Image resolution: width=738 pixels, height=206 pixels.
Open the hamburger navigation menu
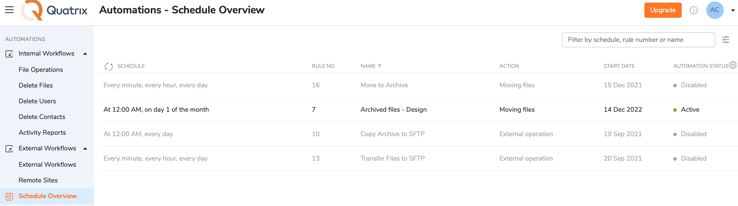tap(9, 10)
